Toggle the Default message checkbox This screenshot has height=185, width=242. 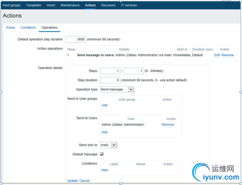[x=102, y=154]
